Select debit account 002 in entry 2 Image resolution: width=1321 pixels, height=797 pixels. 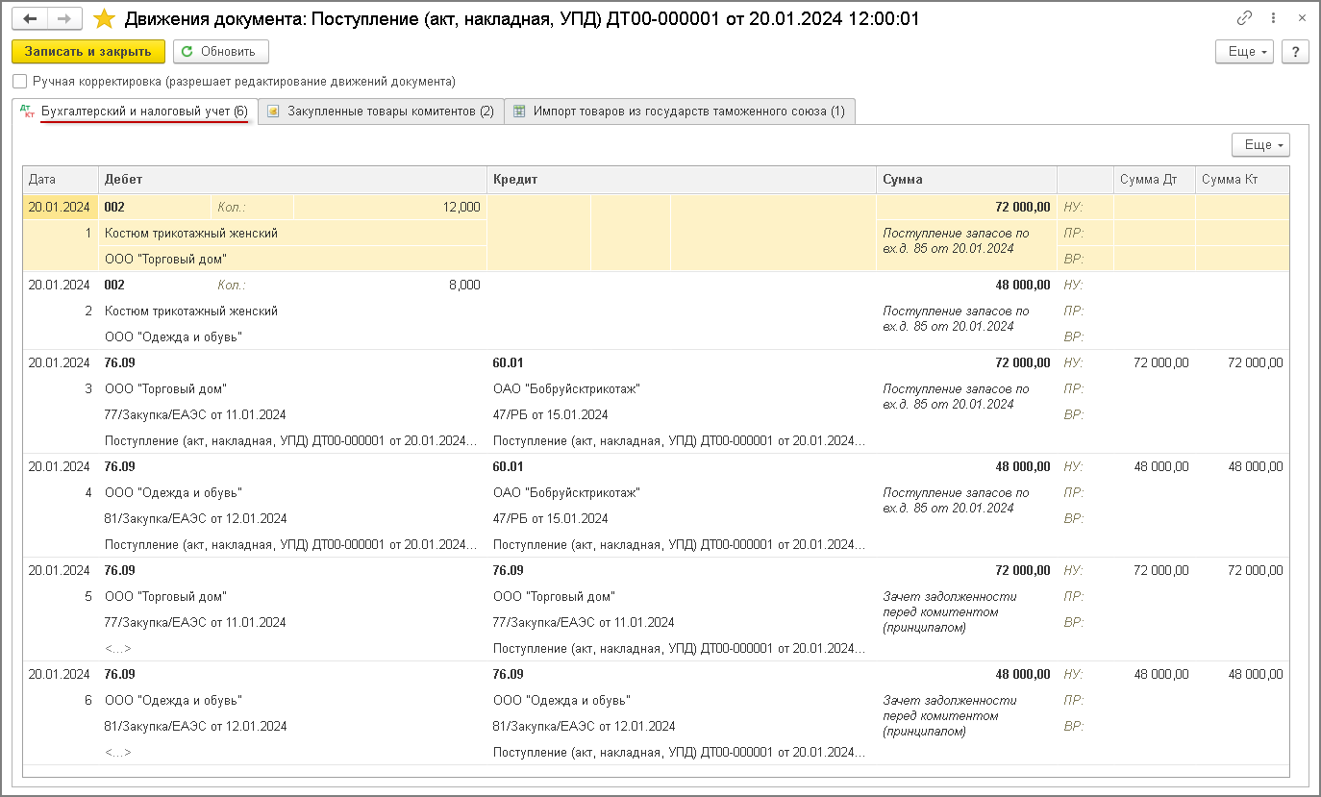[114, 285]
